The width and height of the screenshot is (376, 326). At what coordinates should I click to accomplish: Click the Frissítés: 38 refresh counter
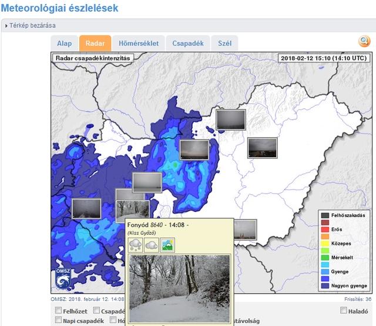358,300
